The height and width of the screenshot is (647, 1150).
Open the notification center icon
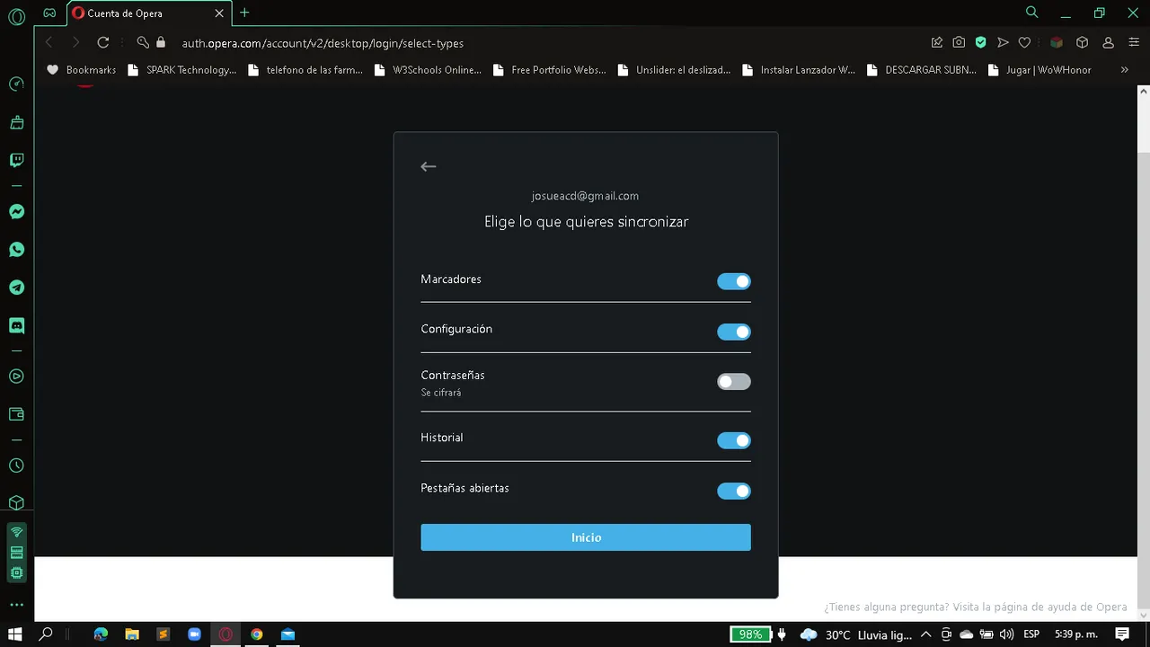coord(1122,634)
